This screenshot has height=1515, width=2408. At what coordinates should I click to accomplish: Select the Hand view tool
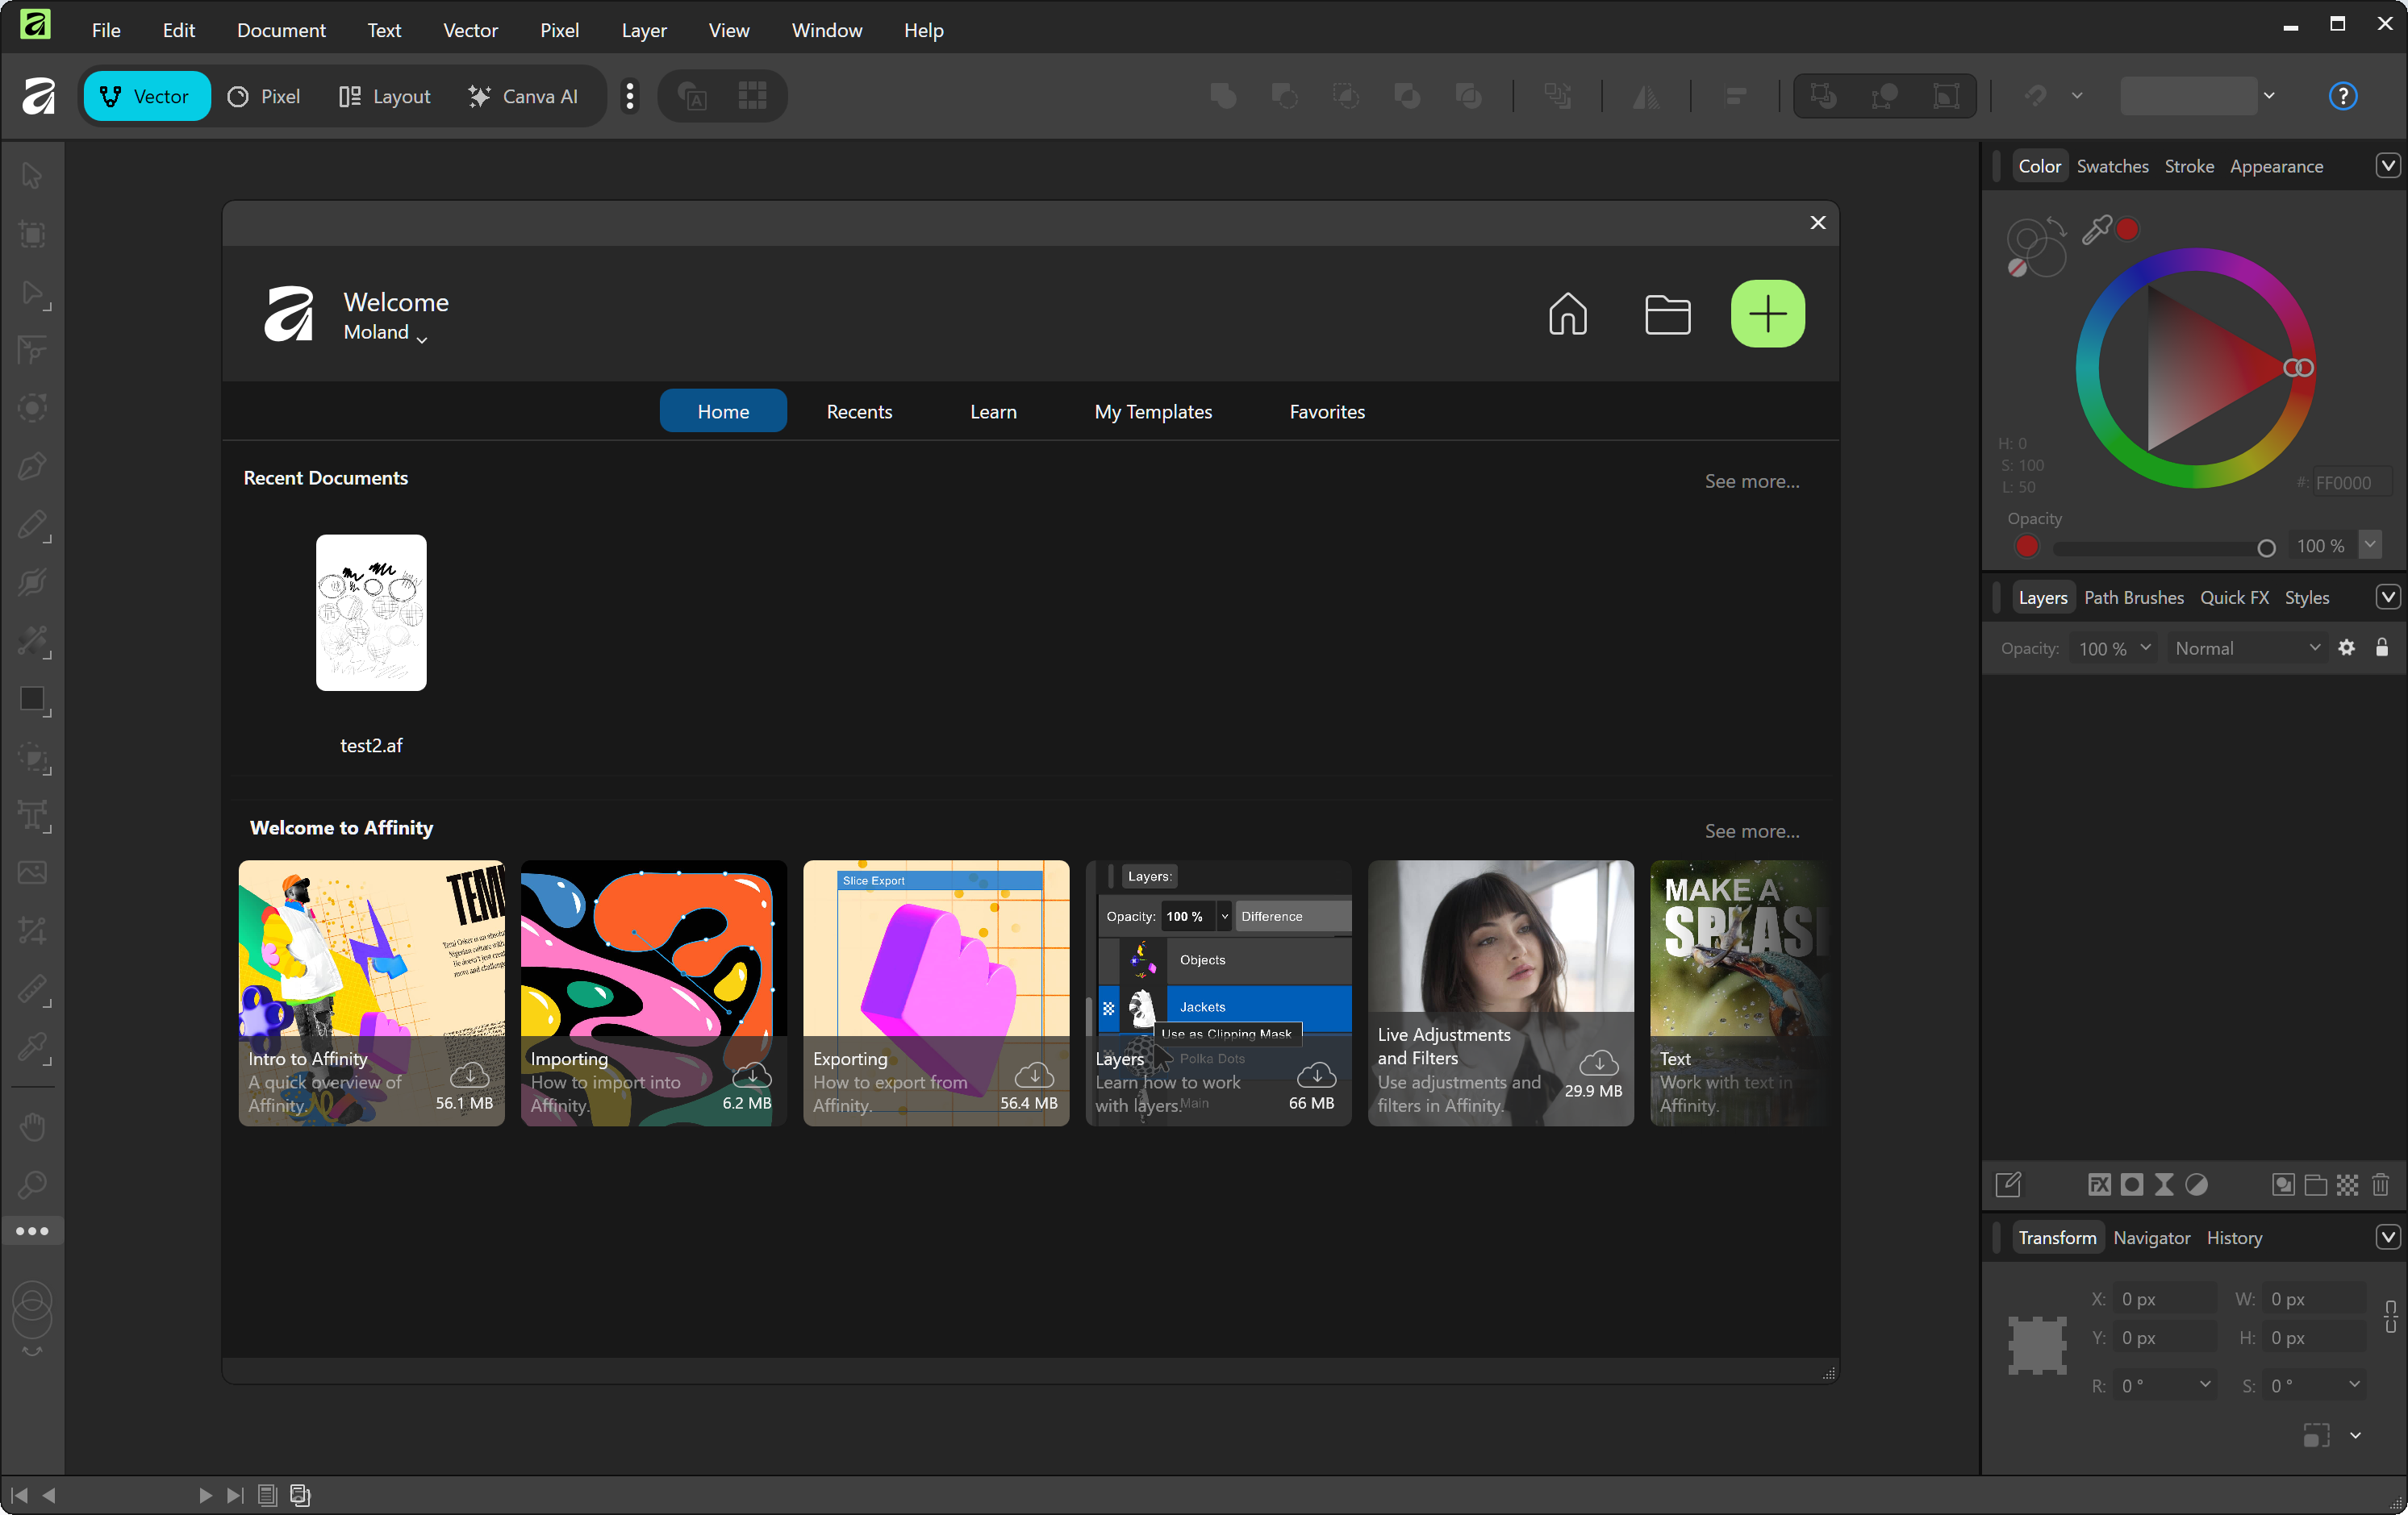[x=33, y=1126]
